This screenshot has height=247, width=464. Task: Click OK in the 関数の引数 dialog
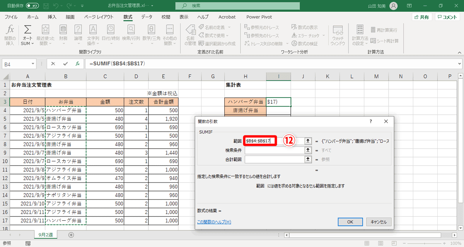coord(350,222)
